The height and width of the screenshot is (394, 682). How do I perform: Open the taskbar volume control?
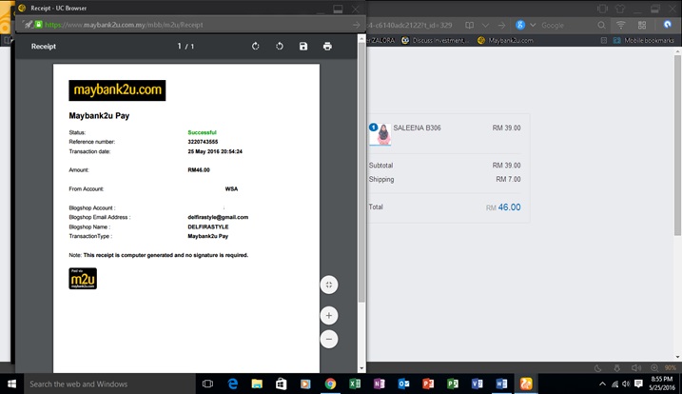626,384
